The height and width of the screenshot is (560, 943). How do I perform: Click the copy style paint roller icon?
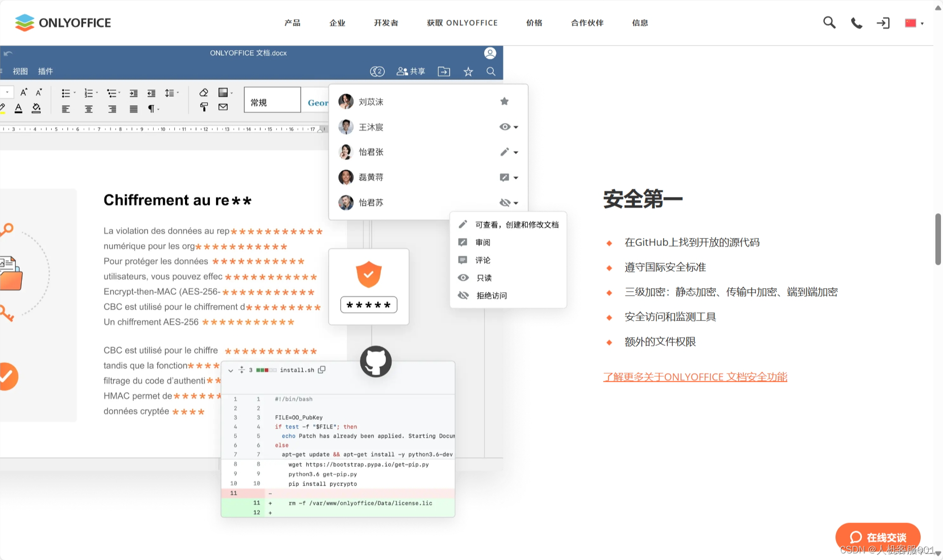click(x=203, y=107)
